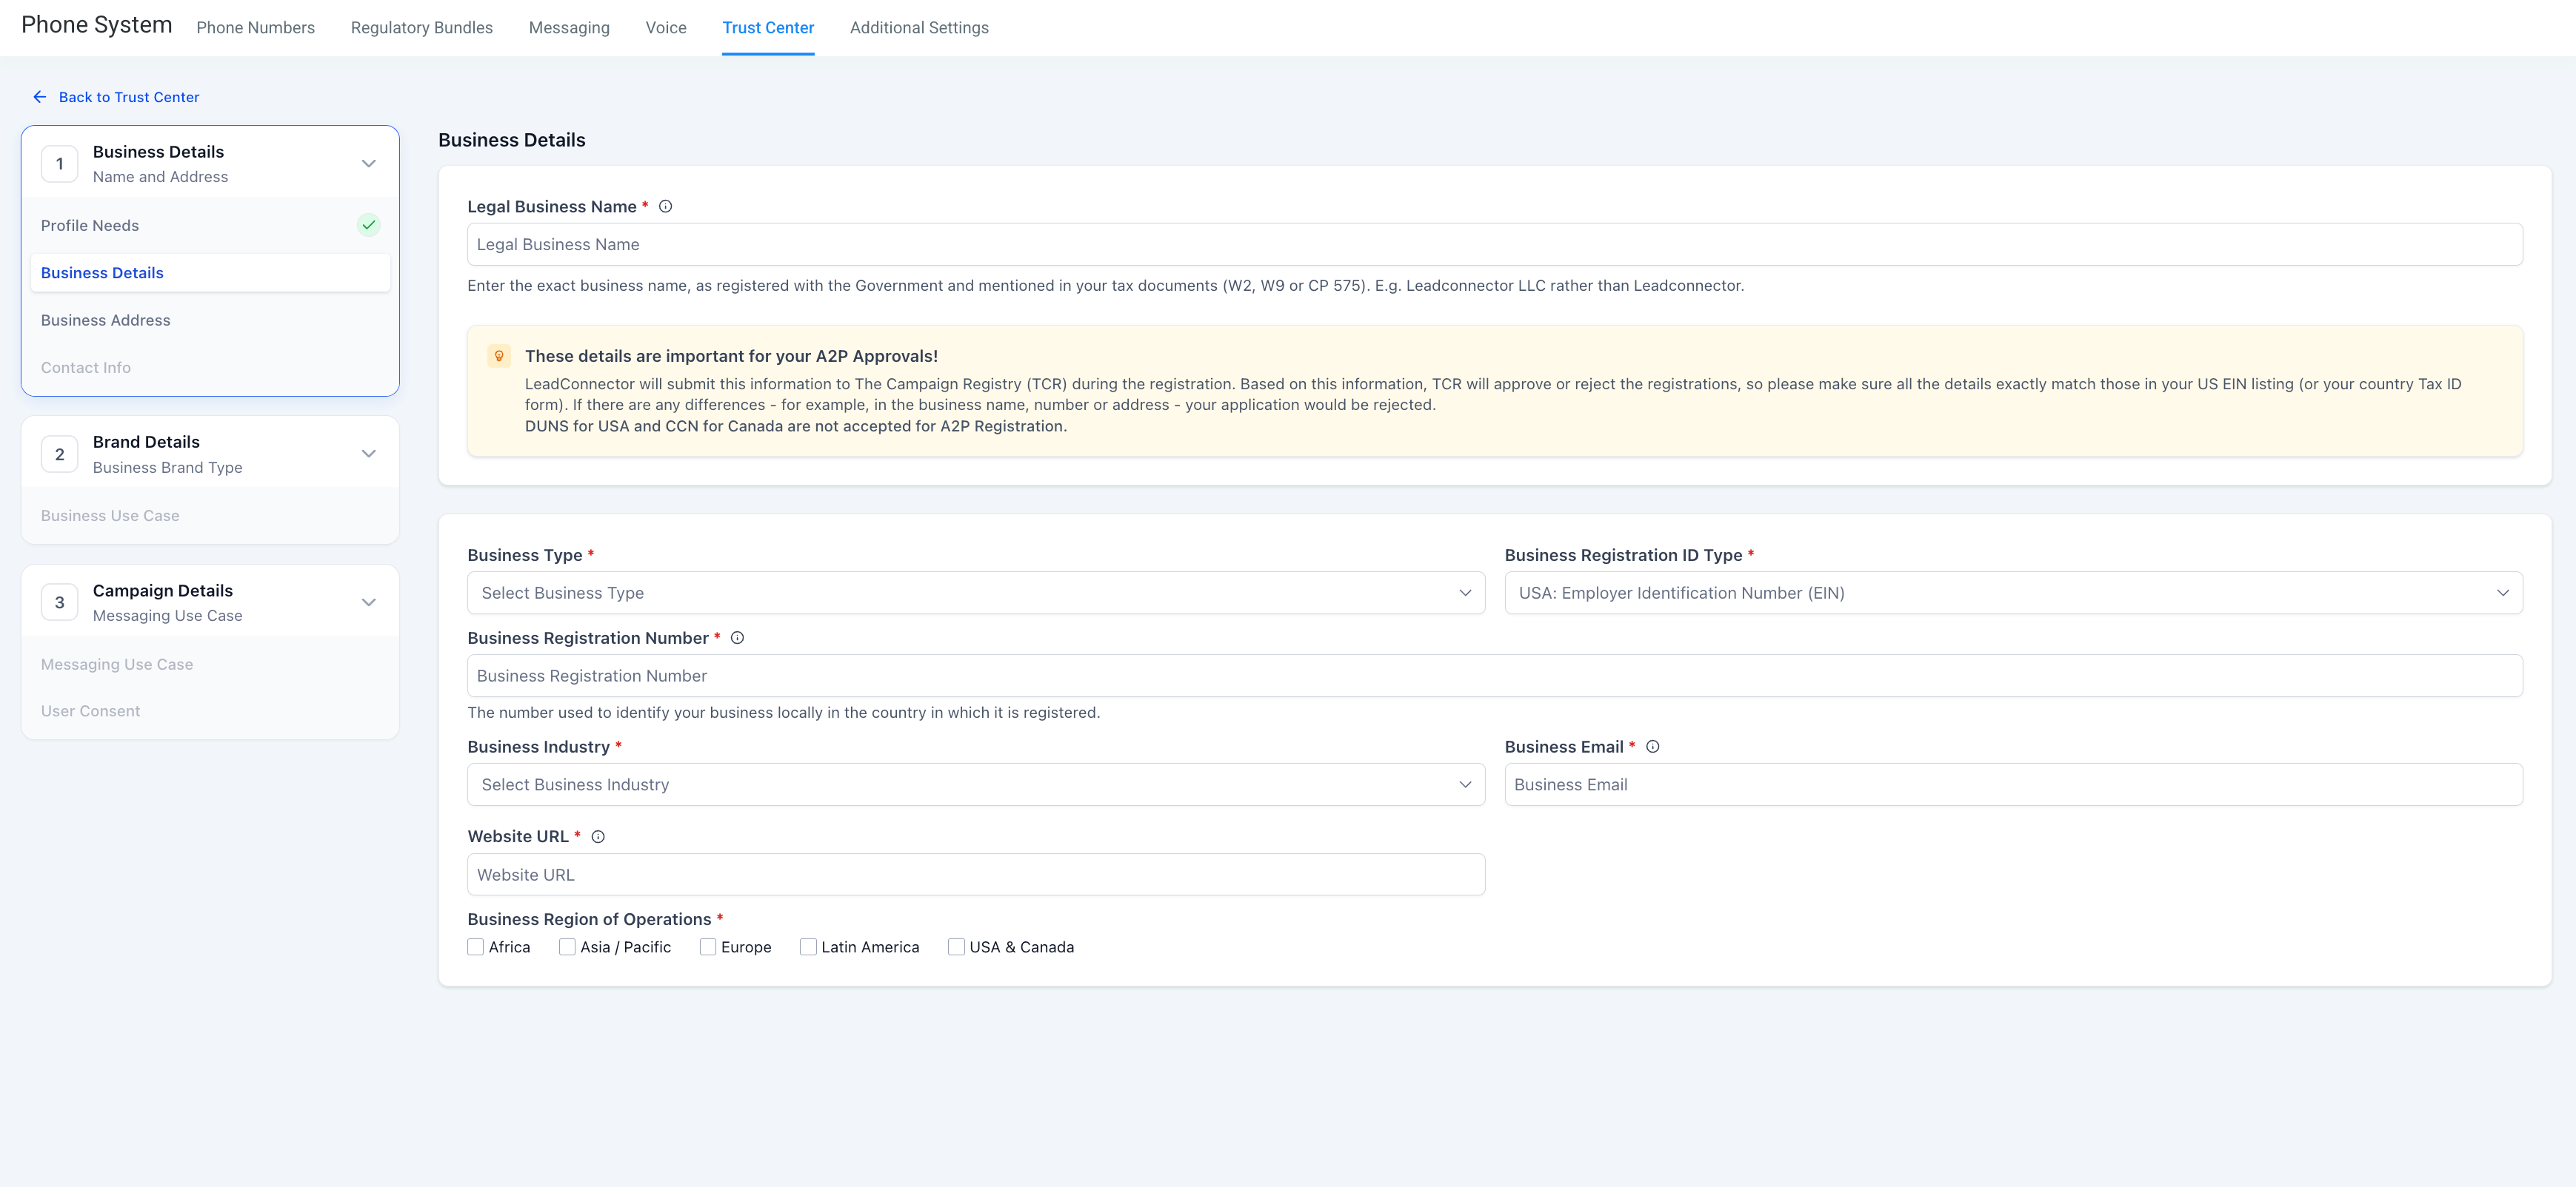Click the Back to Trust Center link

[129, 97]
